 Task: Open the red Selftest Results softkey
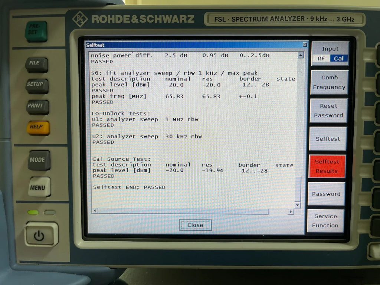[x=327, y=166]
